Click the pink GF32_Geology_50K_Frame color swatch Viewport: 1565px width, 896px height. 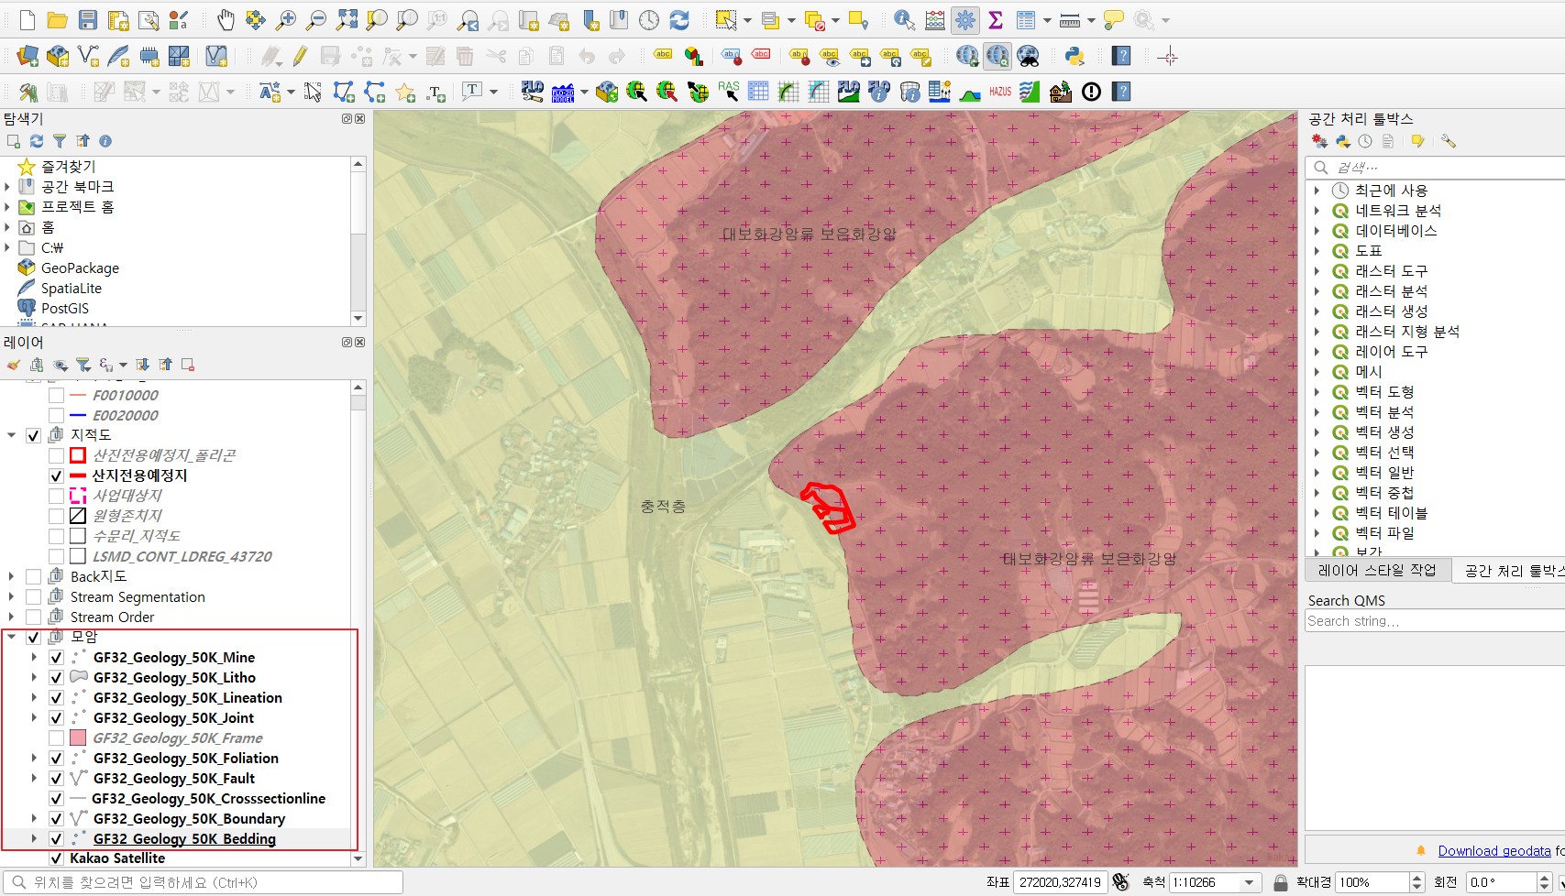(78, 738)
